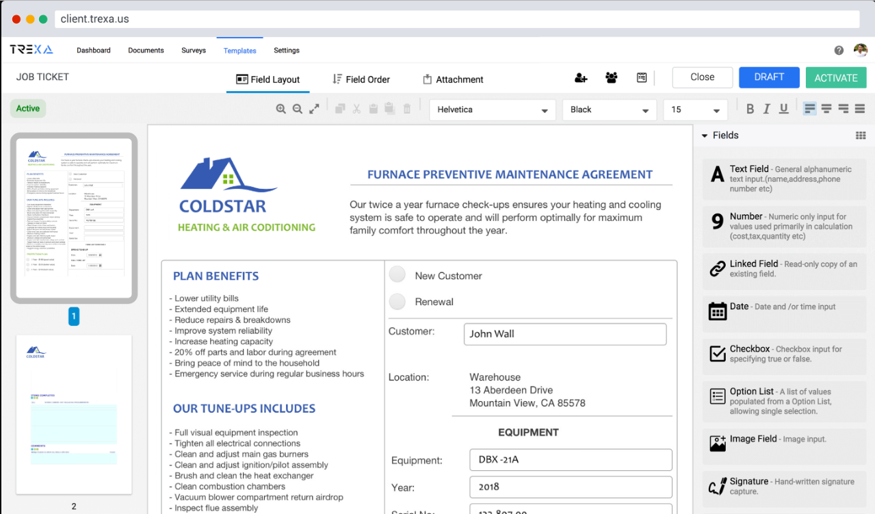Click the DRAFT button
Image resolution: width=875 pixels, height=514 pixels.
(769, 77)
